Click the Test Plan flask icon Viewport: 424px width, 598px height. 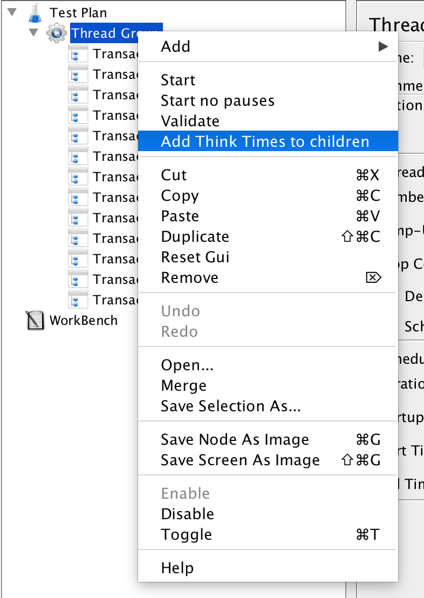click(35, 12)
